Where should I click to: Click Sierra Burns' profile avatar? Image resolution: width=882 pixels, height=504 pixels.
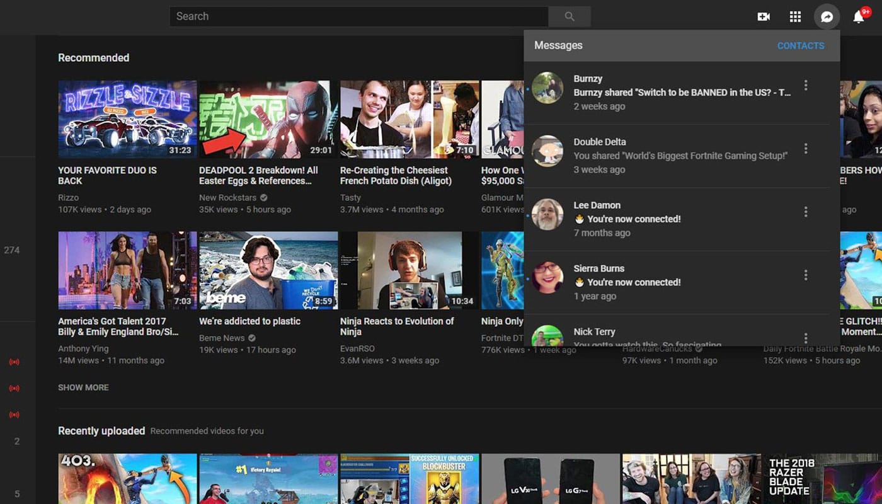547,277
